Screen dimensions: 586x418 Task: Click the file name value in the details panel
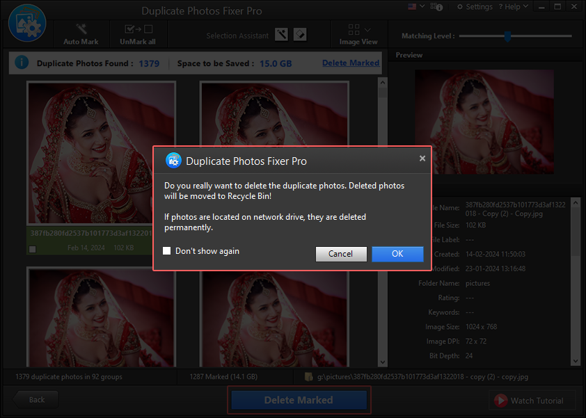tap(516, 209)
